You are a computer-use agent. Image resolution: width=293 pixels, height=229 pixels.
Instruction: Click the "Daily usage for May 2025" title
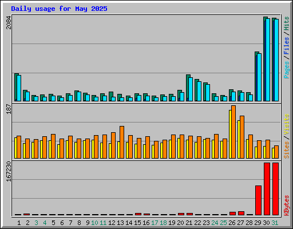click(59, 9)
